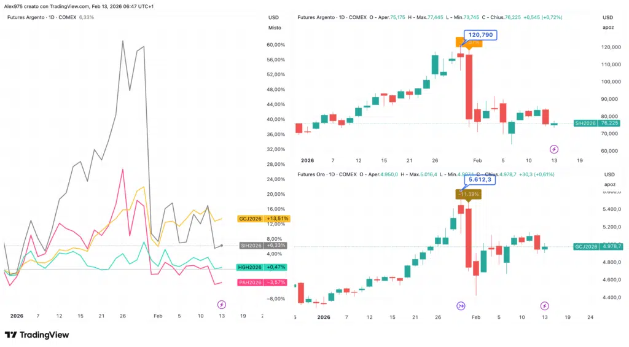629x347 pixels.
Task: Click lightning event icon on silver candlestick chart
Action: pos(553,149)
